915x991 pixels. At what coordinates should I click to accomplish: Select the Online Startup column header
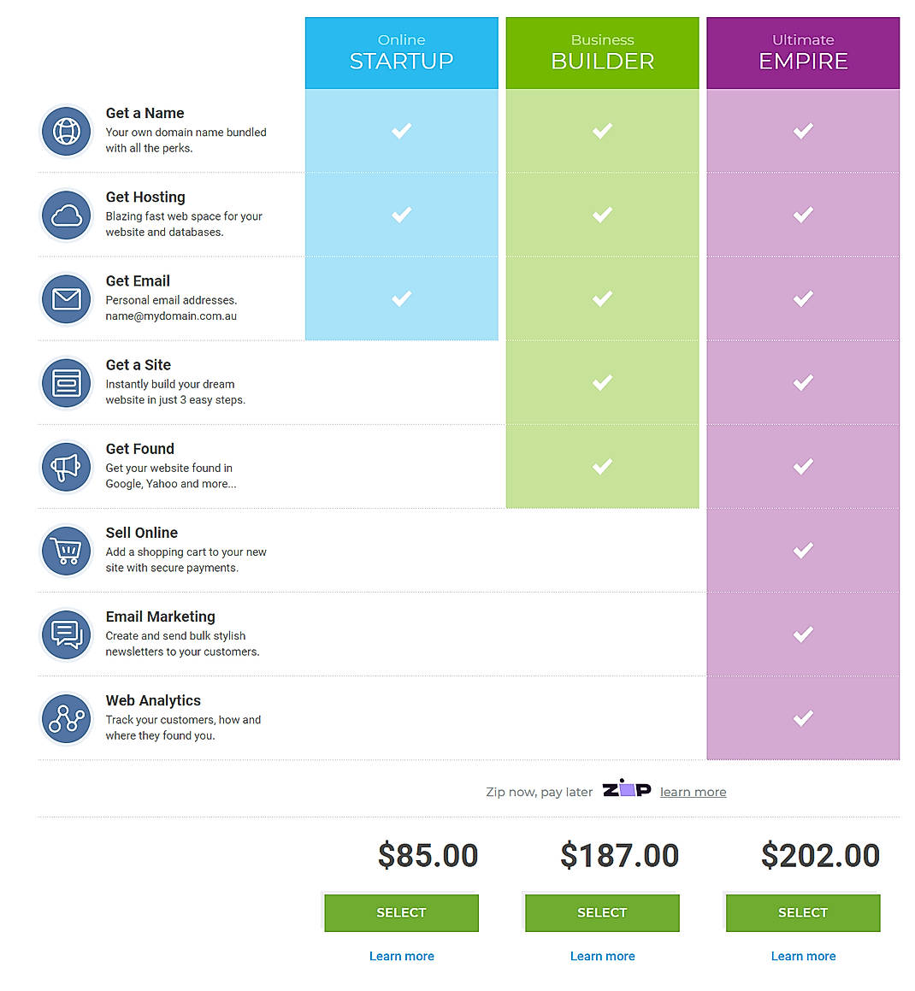pos(401,52)
